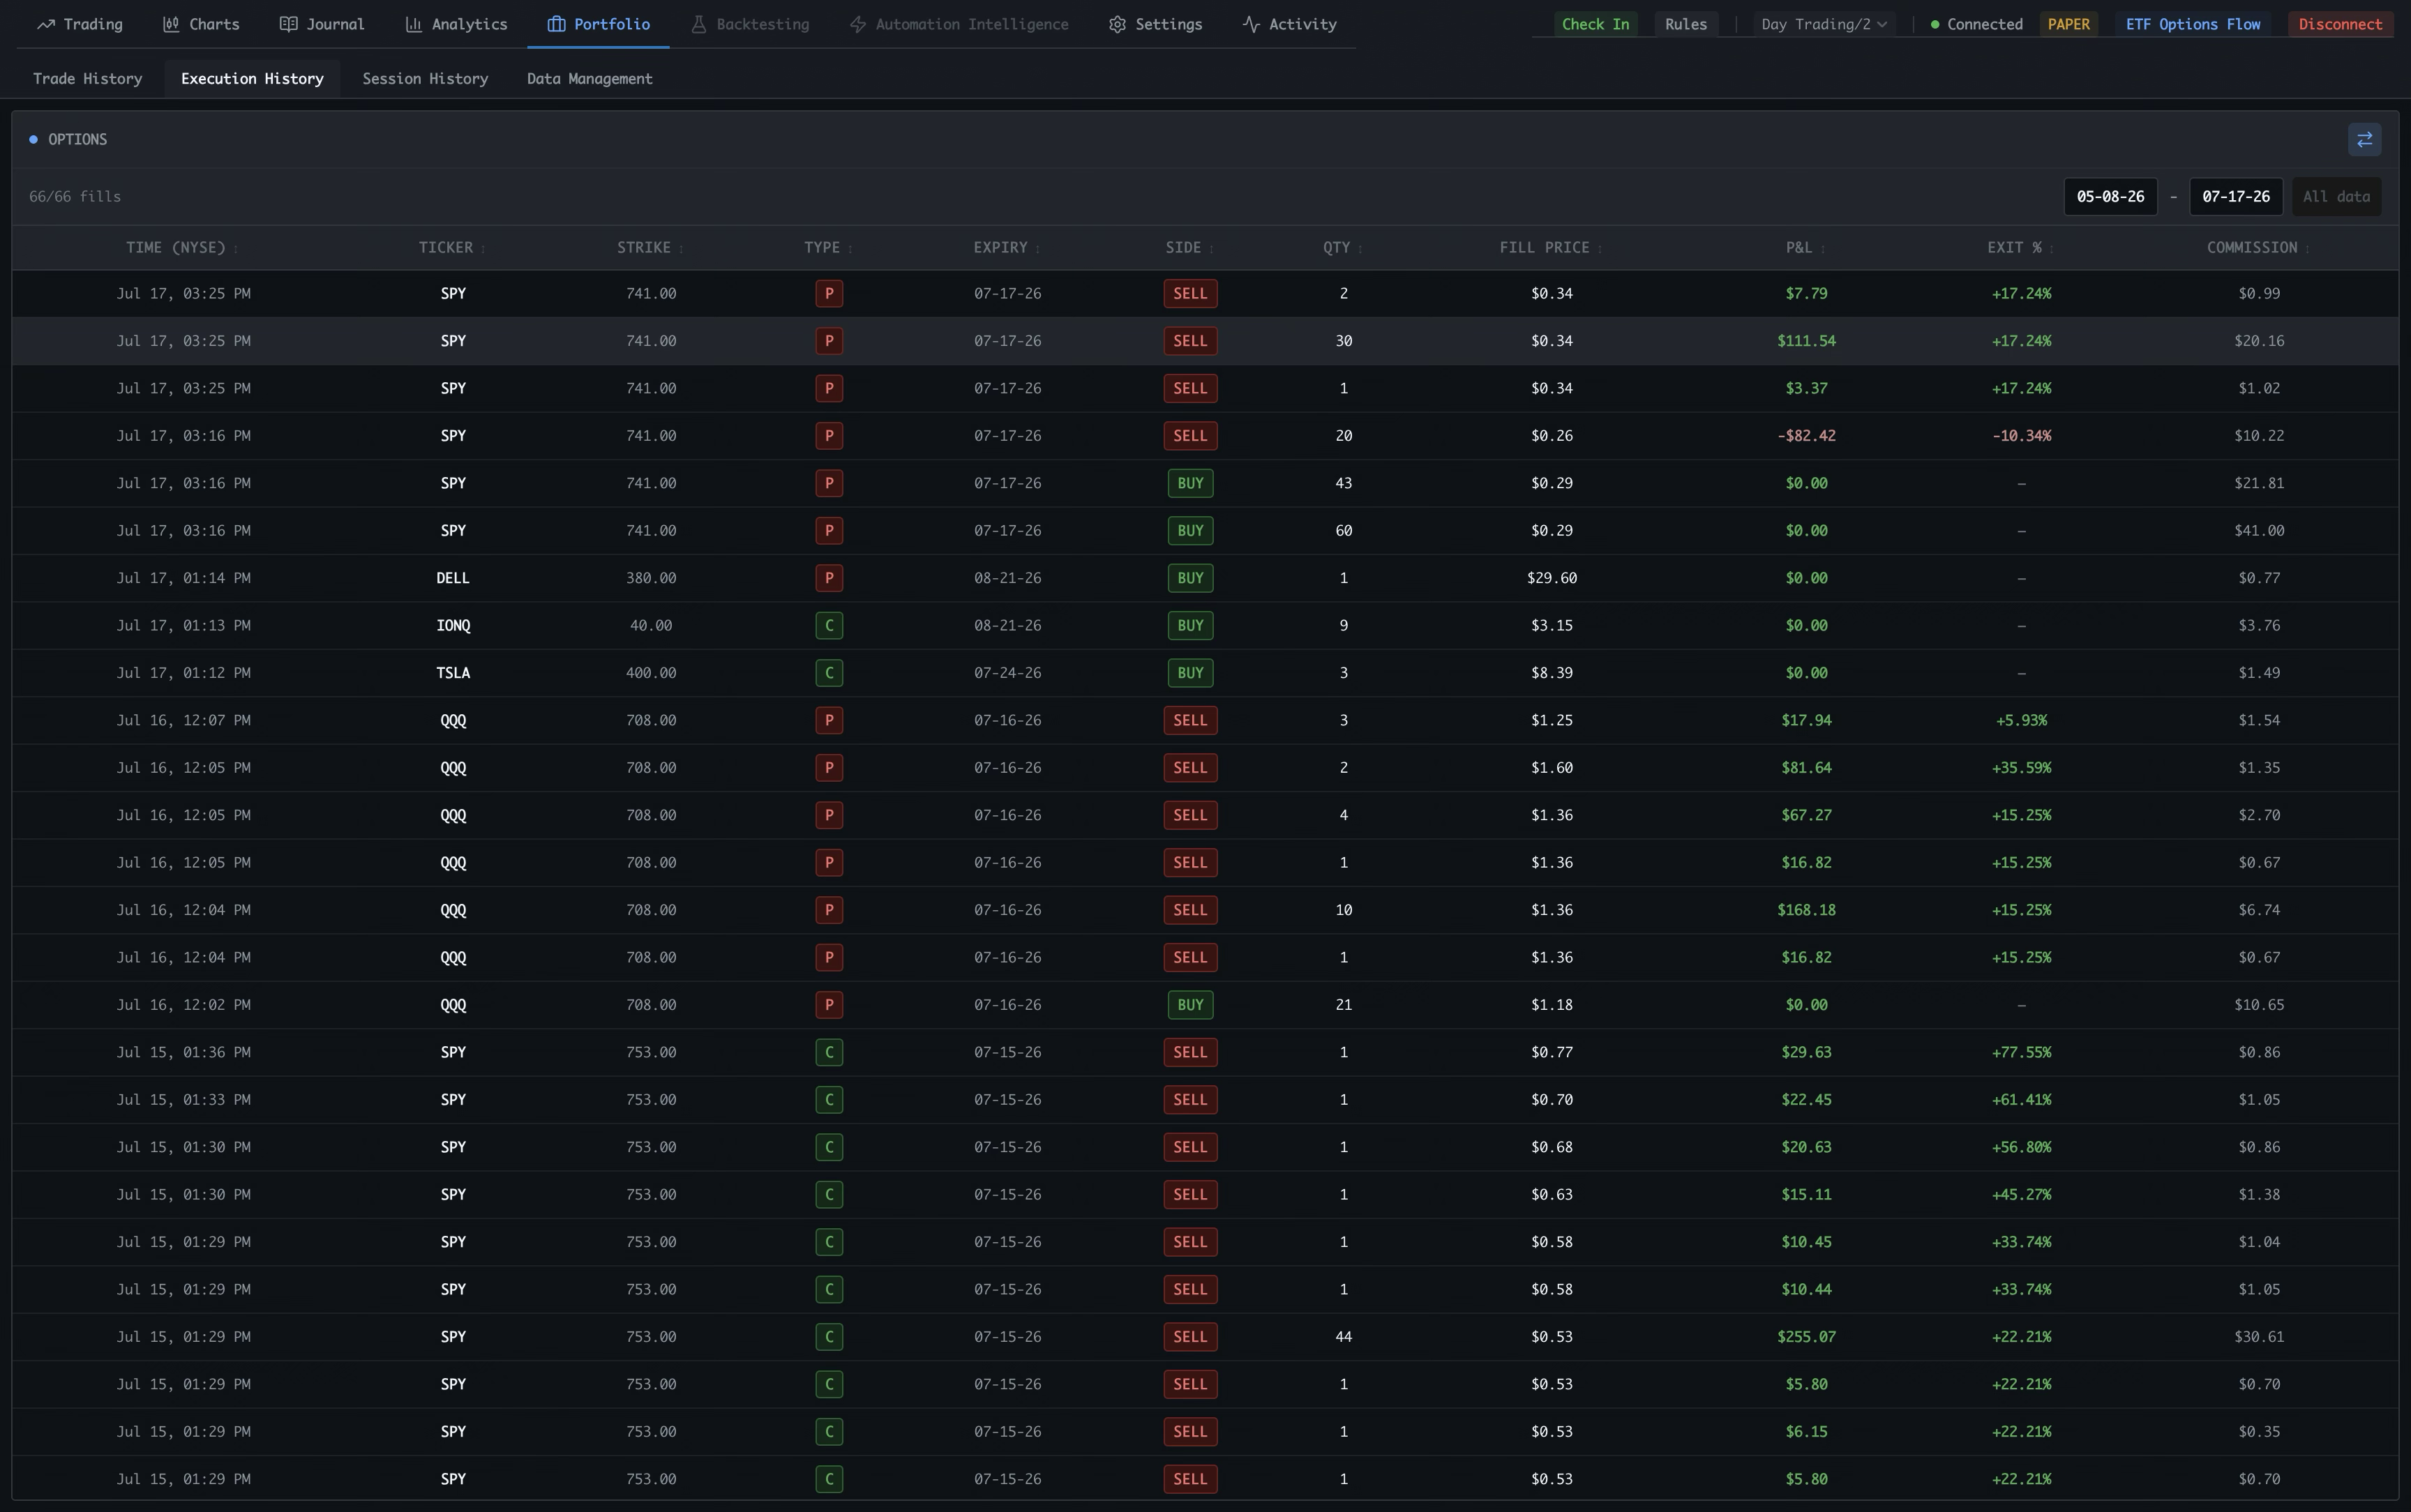
Task: Sort by Expiry column sort arrows
Action: pos(1037,248)
